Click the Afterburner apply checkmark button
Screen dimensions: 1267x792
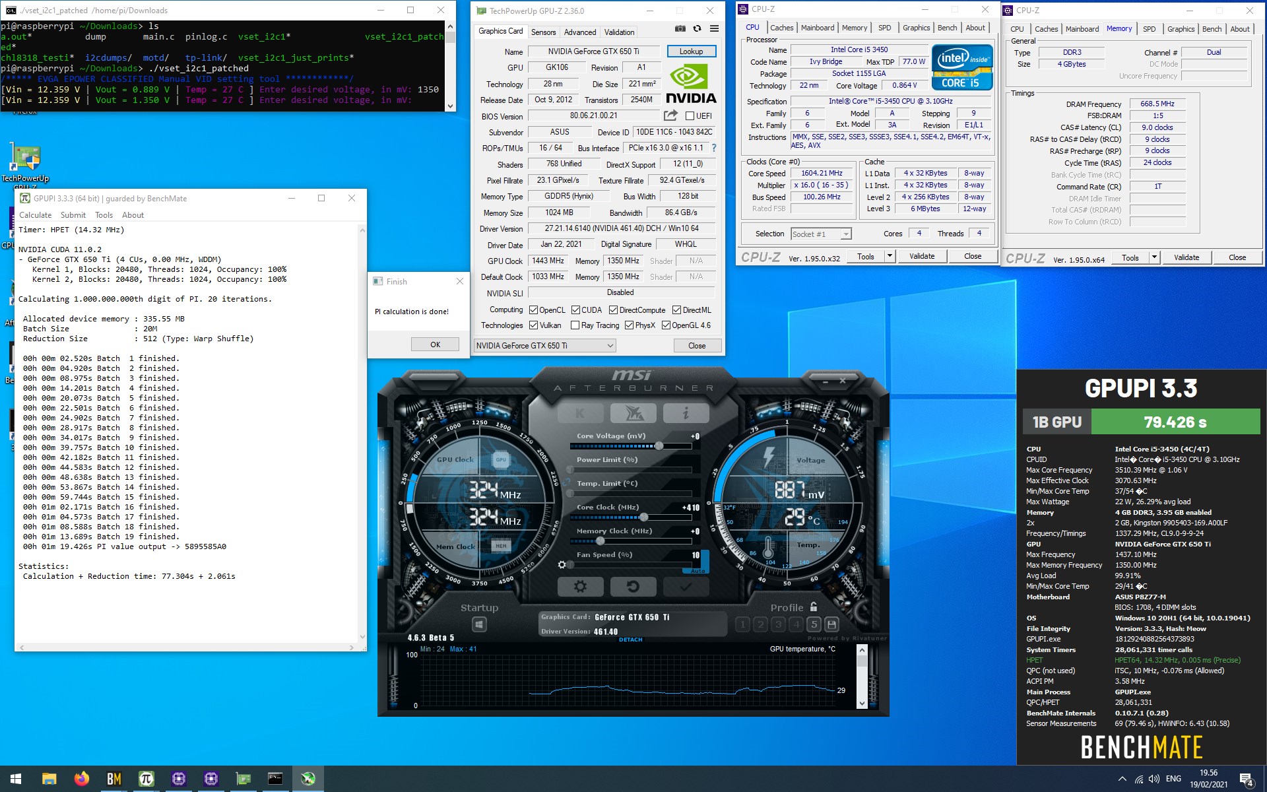(x=686, y=586)
